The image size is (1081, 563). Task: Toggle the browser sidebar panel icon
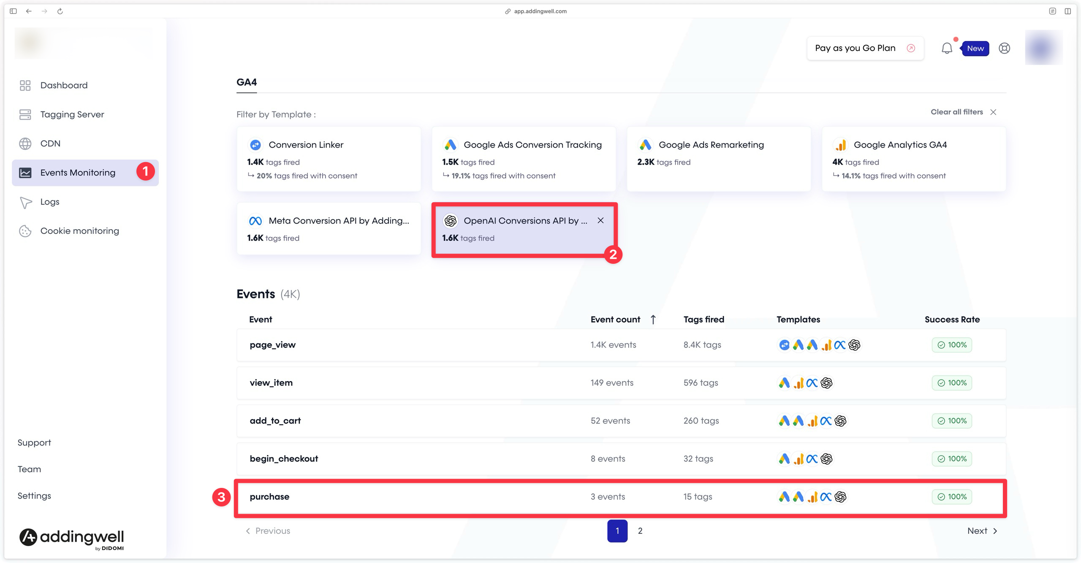tap(13, 11)
